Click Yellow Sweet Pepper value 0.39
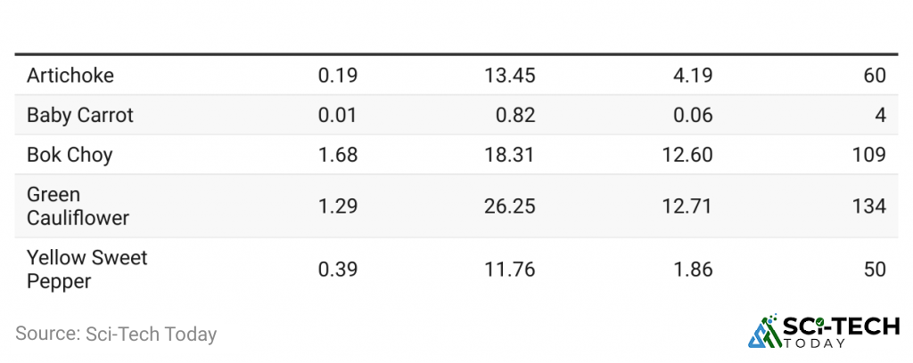The height and width of the screenshot is (363, 913). pos(338,270)
